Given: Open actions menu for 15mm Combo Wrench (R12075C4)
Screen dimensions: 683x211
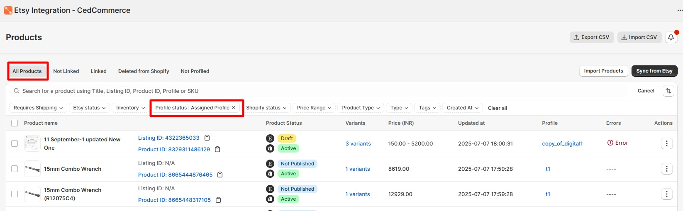Looking at the screenshot, I should (x=666, y=194).
